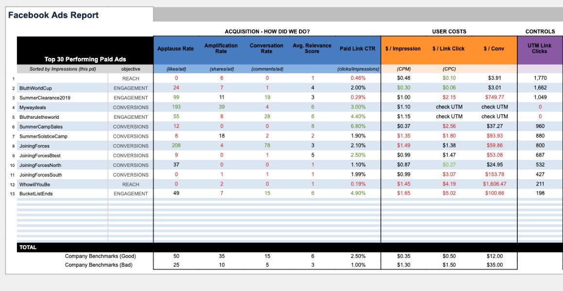Click the Conversation Rate column header
Screen dimensions: 563x291
[x=266, y=48]
